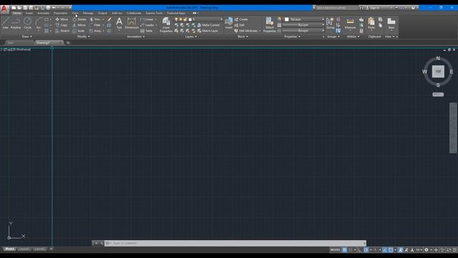
Task: Toggle polar tracking in status bar
Action: tap(366, 250)
